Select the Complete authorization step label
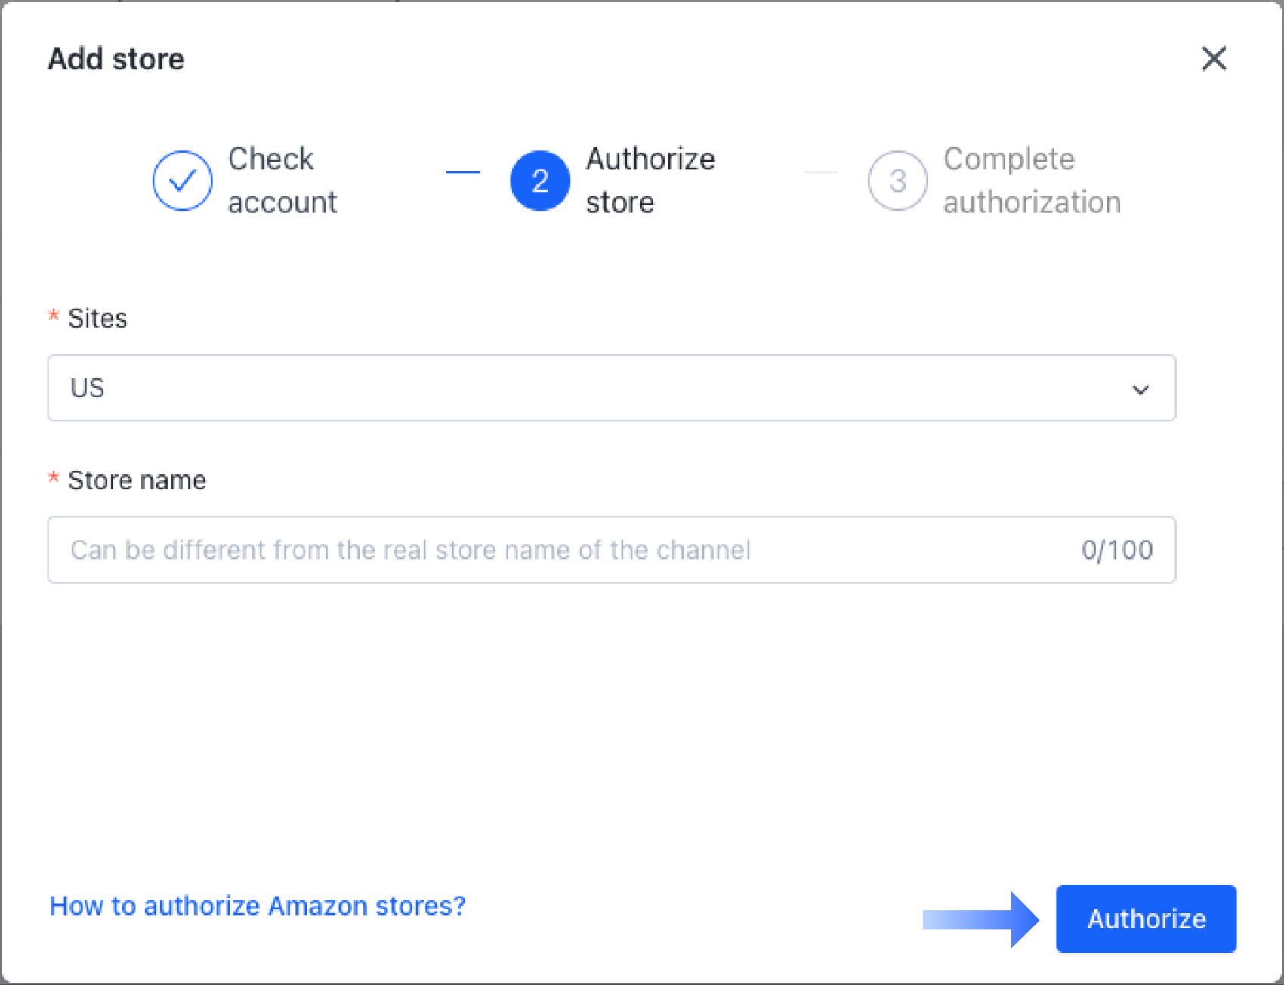The image size is (1284, 985). tap(1031, 181)
